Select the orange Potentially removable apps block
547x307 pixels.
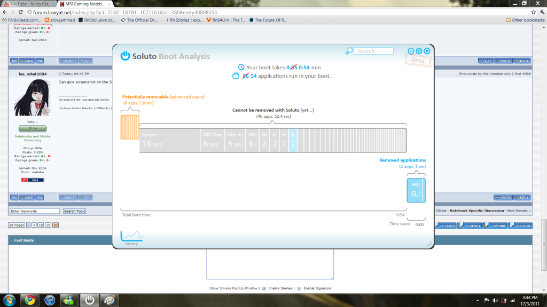click(129, 127)
